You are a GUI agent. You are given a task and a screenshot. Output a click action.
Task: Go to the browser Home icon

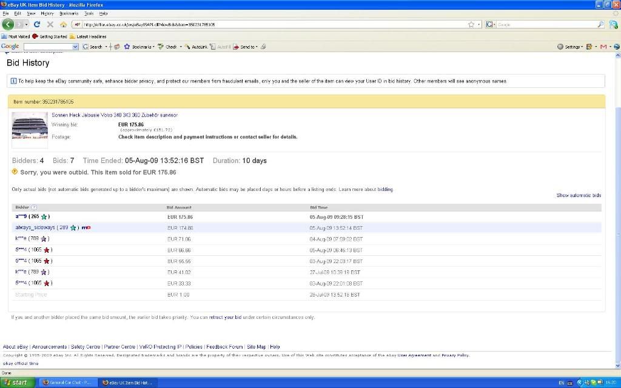tap(63, 24)
